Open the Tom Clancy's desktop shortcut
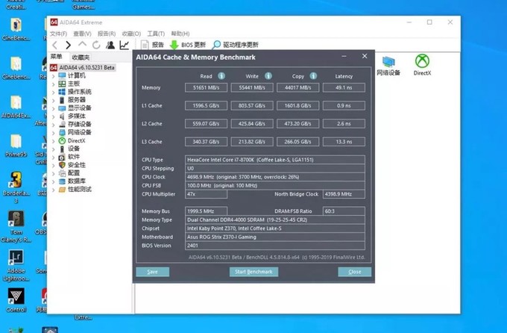Image resolution: width=507 pixels, height=333 pixels. tap(16, 227)
